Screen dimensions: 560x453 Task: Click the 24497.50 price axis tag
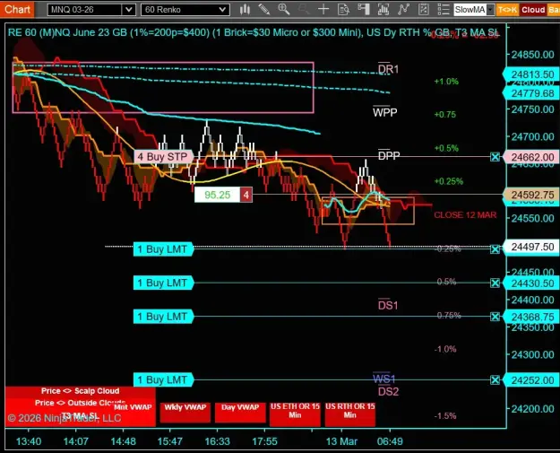[531, 247]
